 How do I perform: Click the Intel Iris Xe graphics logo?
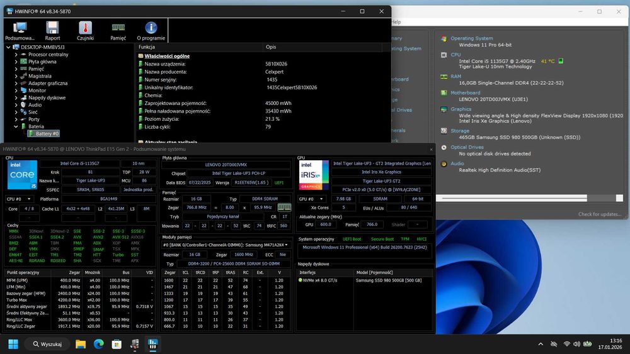tap(313, 175)
